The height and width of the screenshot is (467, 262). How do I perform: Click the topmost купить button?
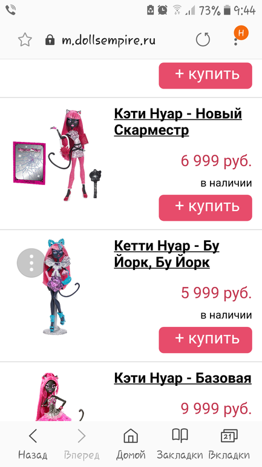coord(205,75)
